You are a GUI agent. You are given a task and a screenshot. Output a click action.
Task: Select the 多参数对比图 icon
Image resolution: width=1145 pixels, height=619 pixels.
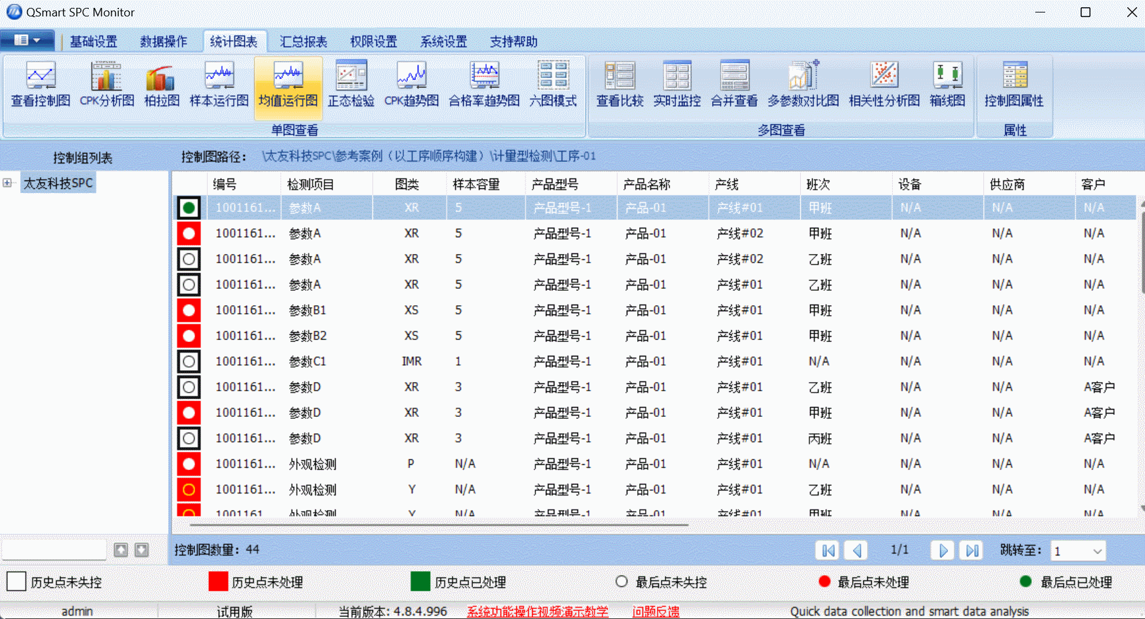click(803, 84)
